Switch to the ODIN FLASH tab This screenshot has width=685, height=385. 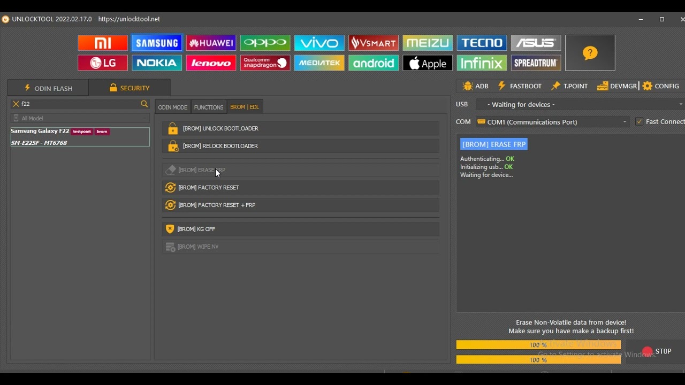click(48, 88)
